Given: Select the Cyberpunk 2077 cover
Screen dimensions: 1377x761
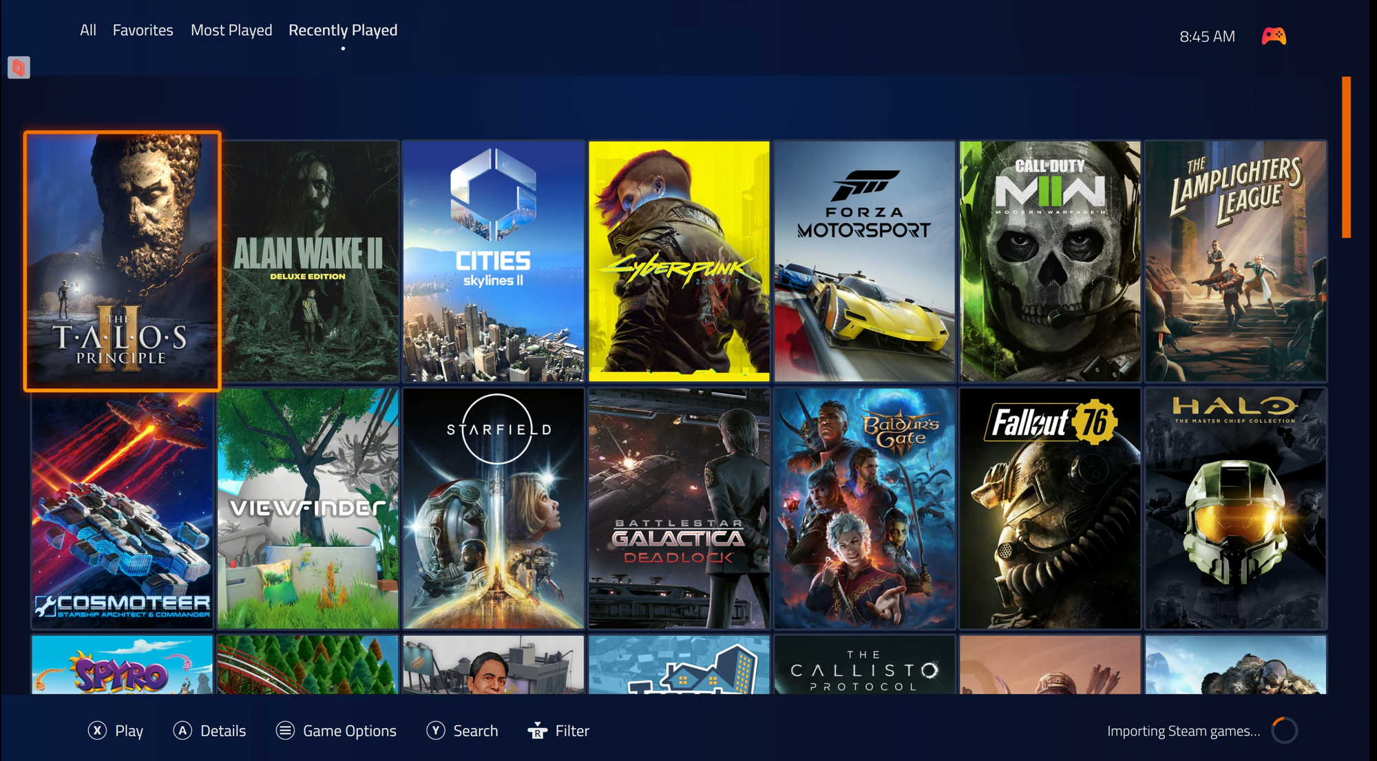Looking at the screenshot, I should coord(679,261).
